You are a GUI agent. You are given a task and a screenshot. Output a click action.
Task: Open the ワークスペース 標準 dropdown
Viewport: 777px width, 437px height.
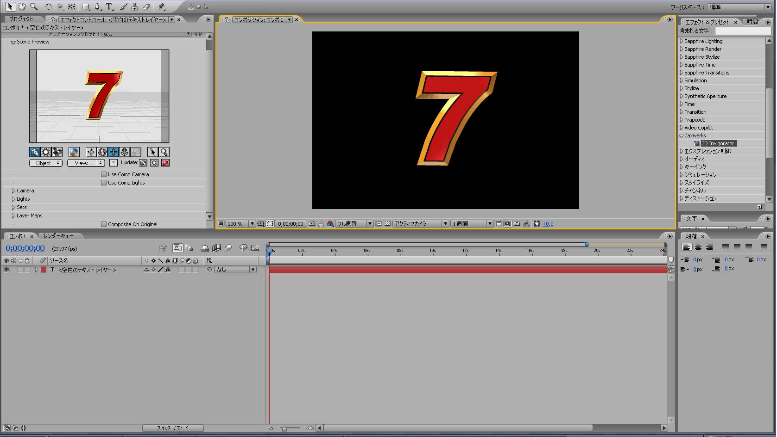740,7
